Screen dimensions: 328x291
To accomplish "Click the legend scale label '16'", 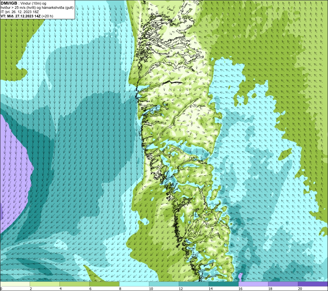I will tap(240, 289).
